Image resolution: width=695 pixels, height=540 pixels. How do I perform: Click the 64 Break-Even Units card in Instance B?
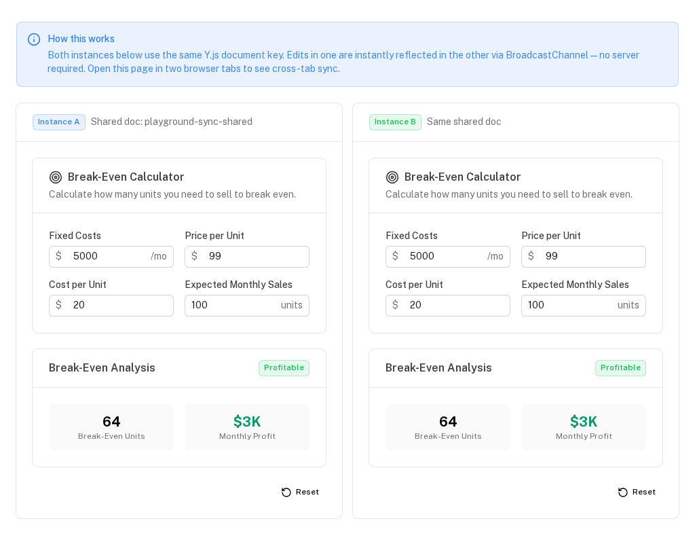[448, 427]
